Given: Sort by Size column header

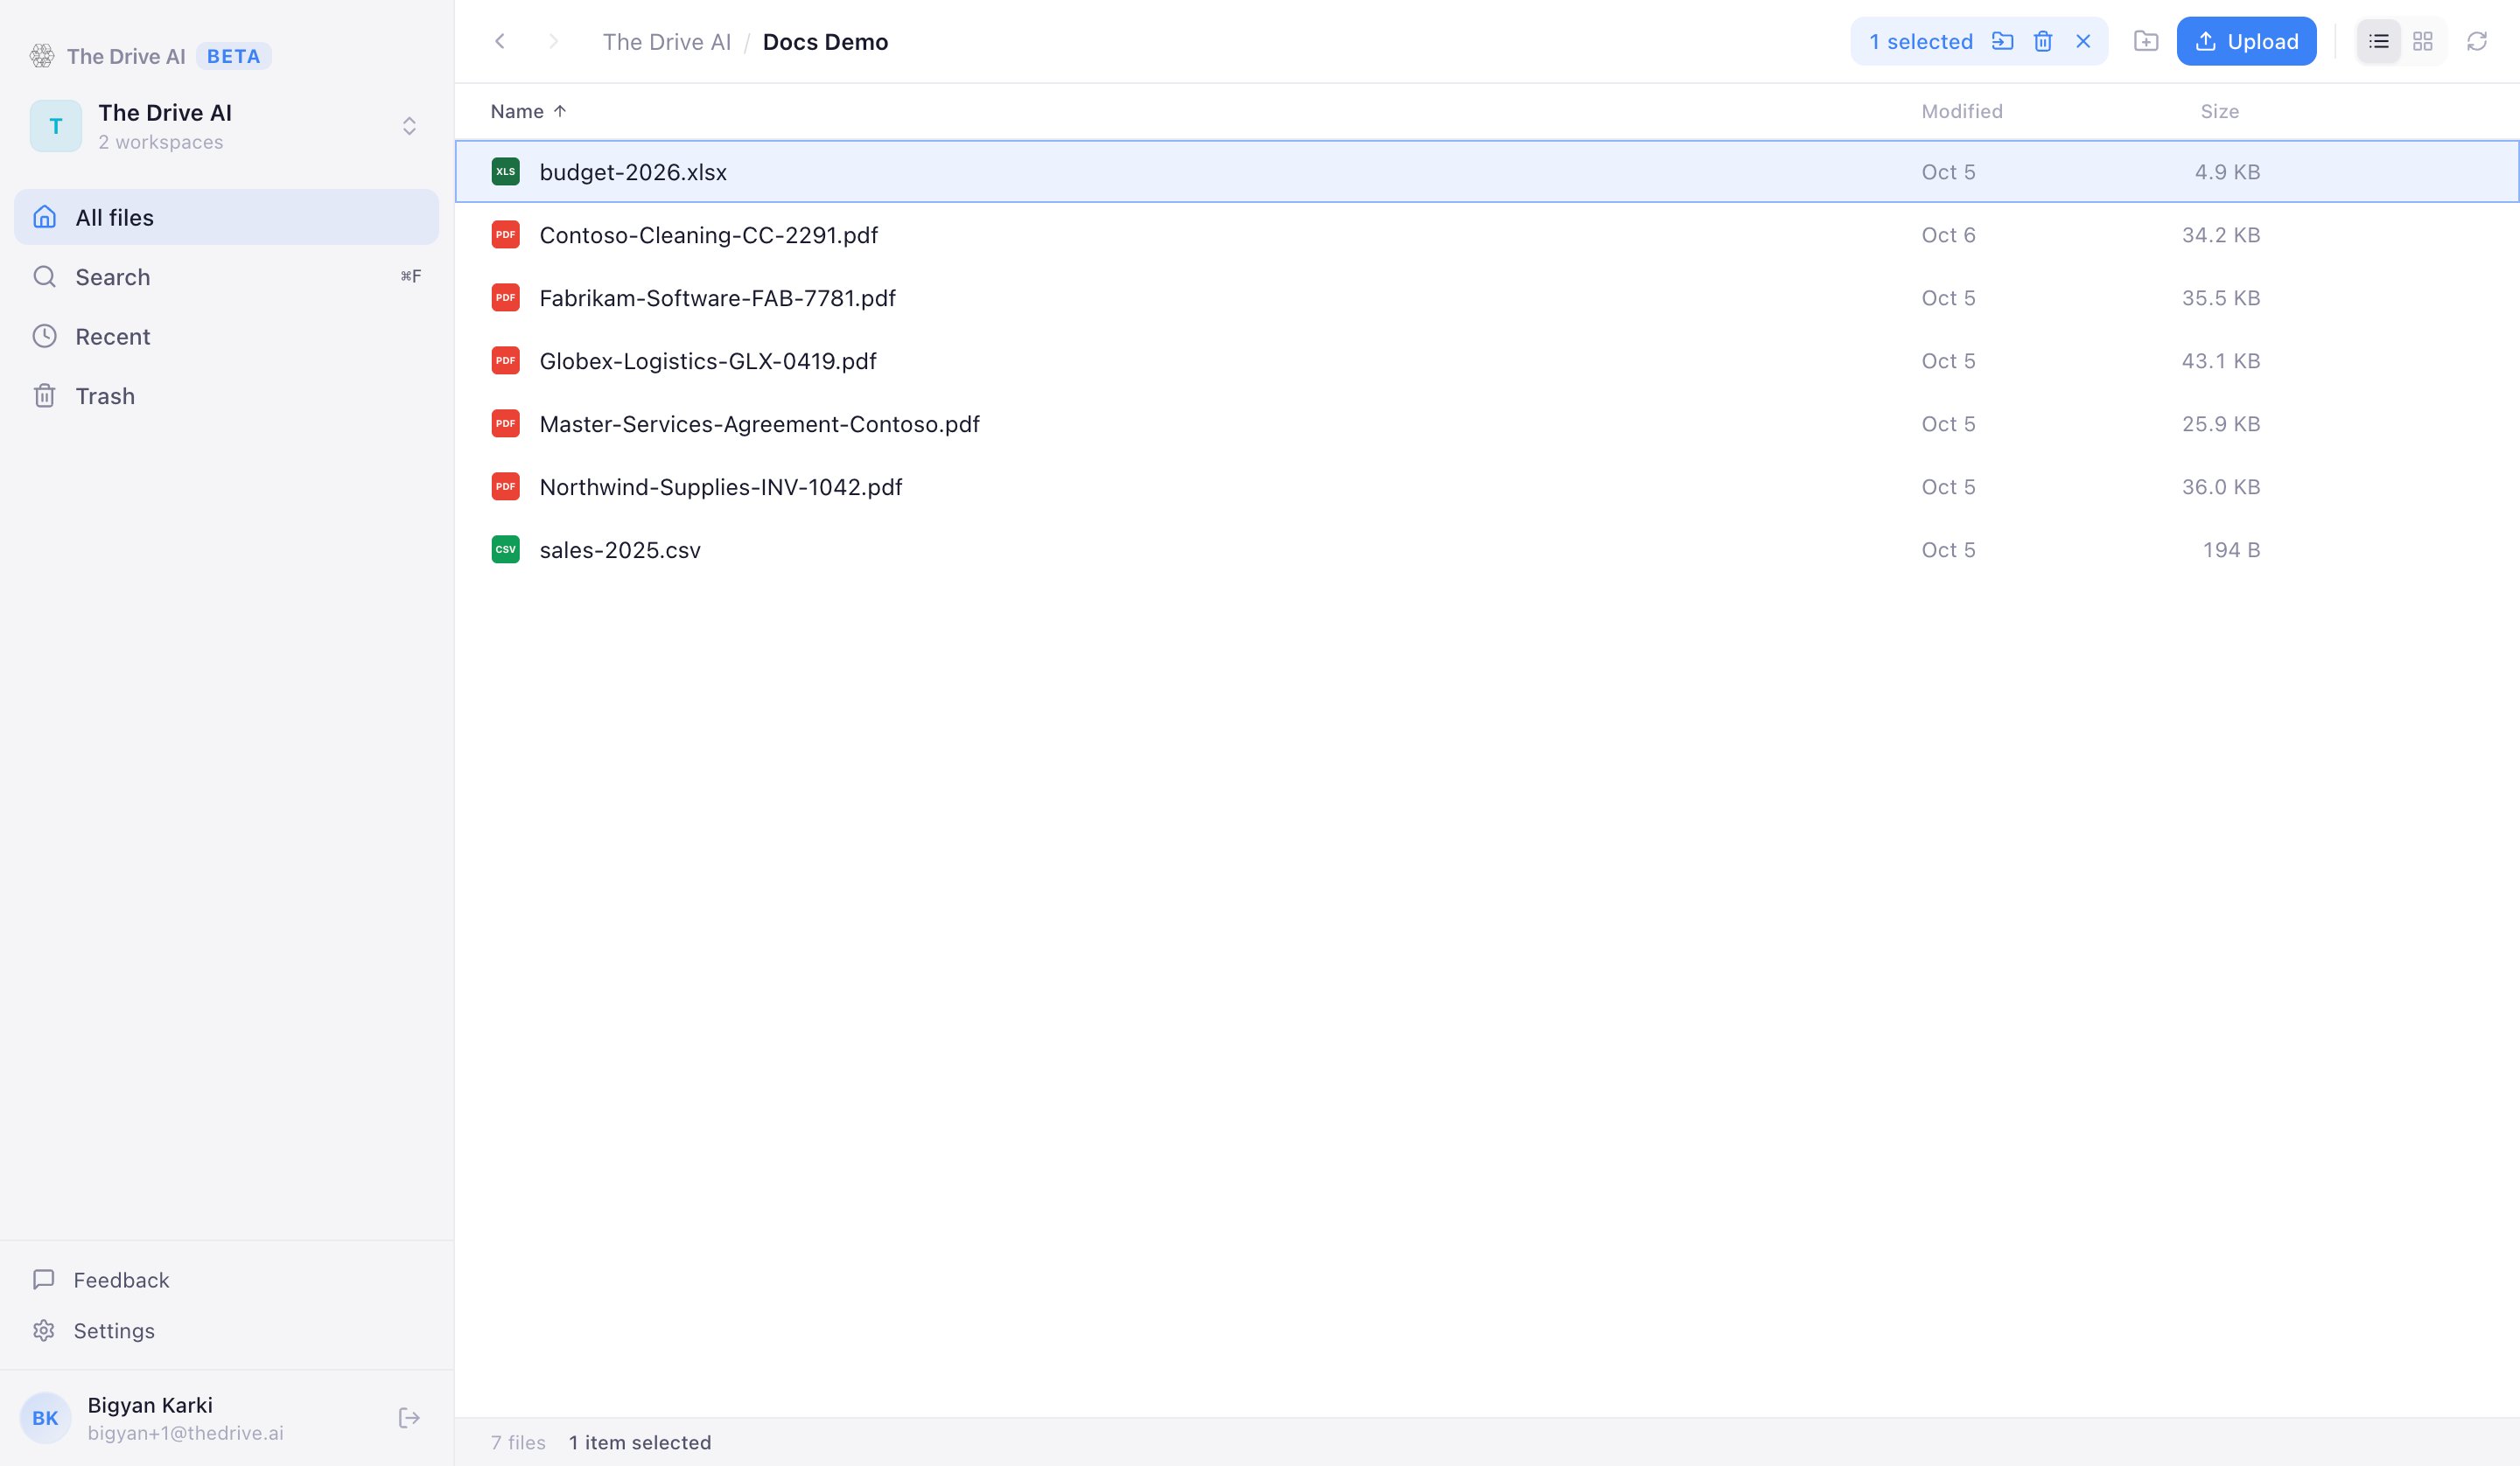Looking at the screenshot, I should (x=2219, y=111).
